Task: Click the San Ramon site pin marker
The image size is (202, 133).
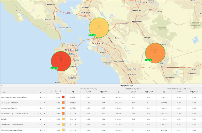Action: click(x=155, y=51)
